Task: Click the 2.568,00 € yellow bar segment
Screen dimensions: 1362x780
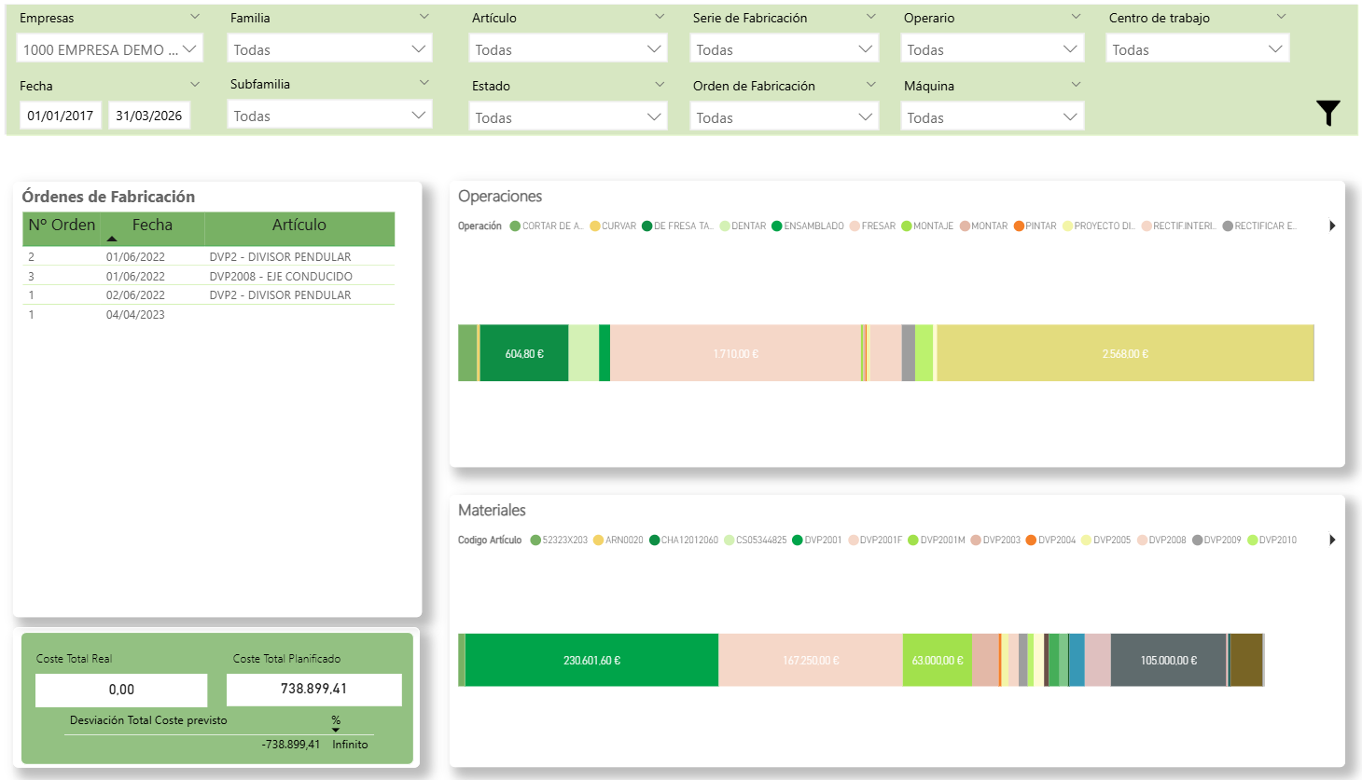Action: [1124, 353]
